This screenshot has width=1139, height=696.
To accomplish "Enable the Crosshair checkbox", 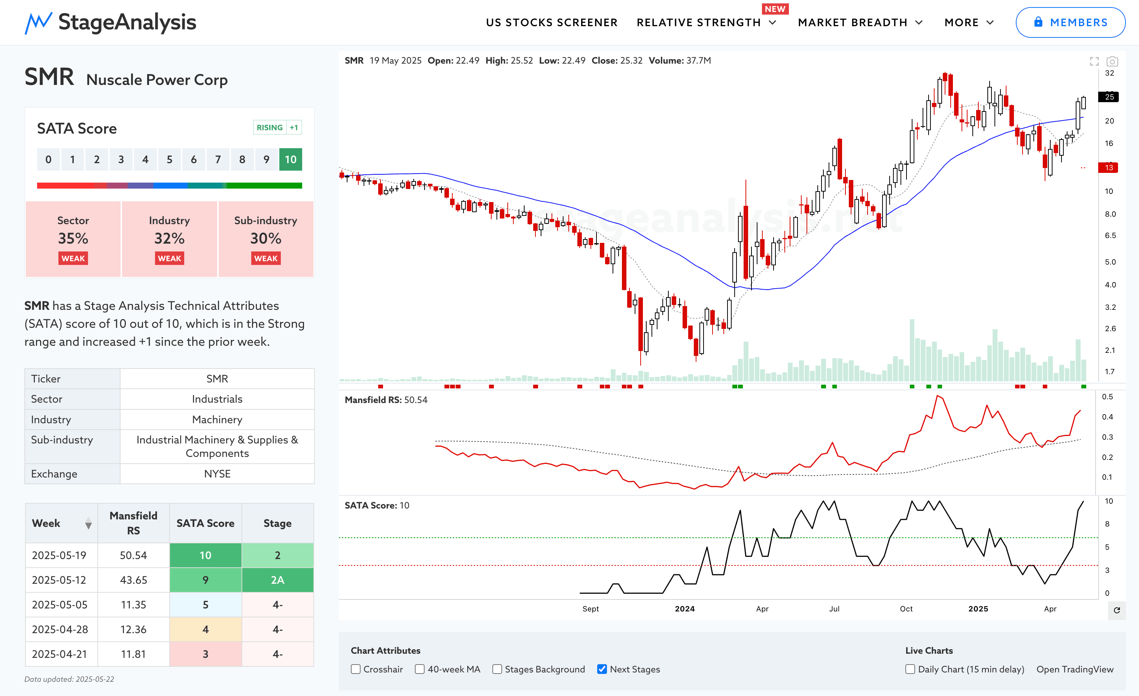I will [355, 669].
